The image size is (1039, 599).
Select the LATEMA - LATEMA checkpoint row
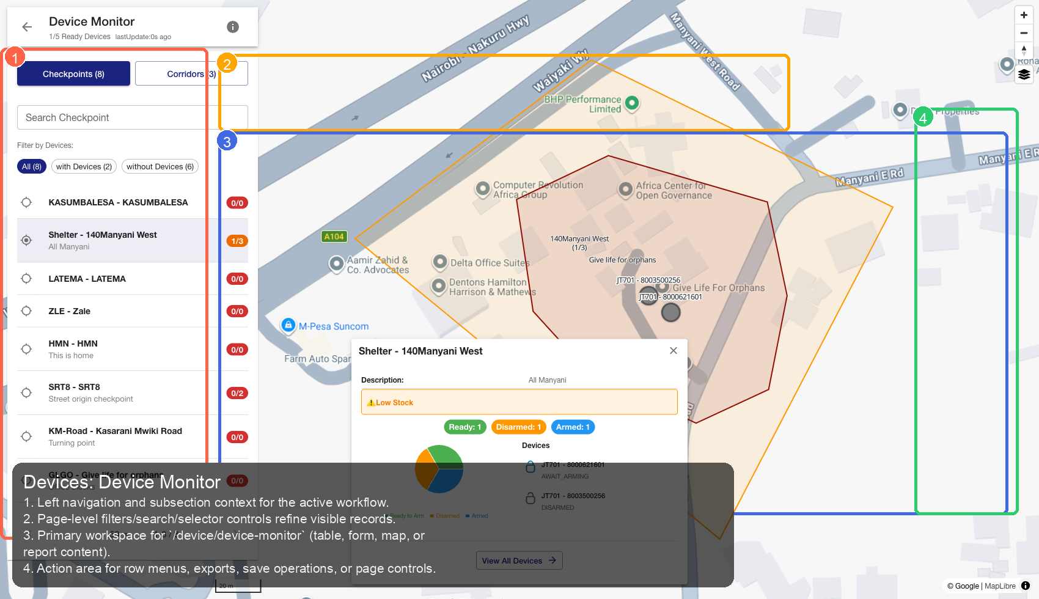87,279
